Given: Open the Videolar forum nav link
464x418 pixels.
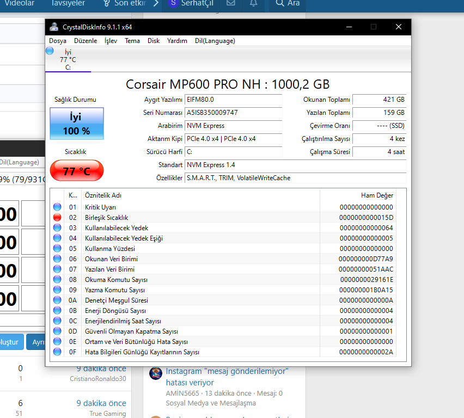Looking at the screenshot, I should [x=20, y=3].
